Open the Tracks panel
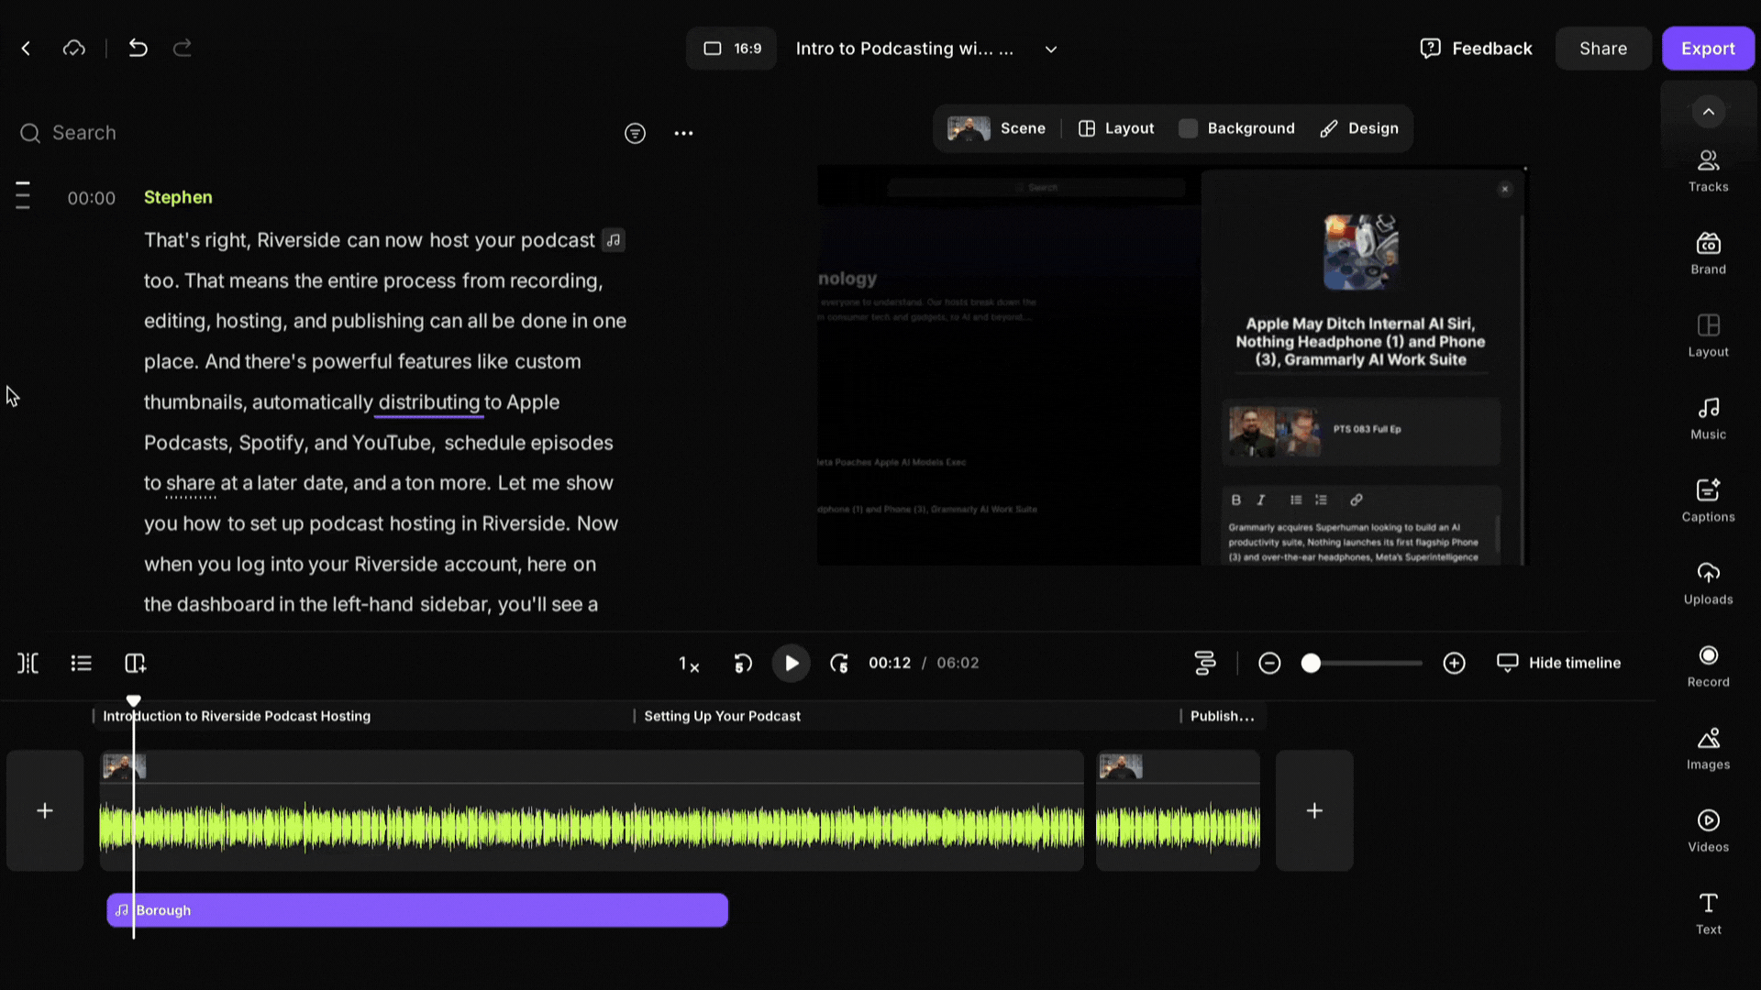The image size is (1761, 990). click(1708, 171)
